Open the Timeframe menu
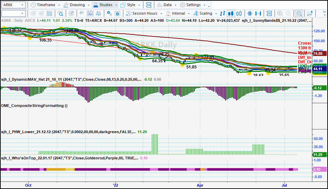Viewport: 328px width, 189px height. (43, 5)
